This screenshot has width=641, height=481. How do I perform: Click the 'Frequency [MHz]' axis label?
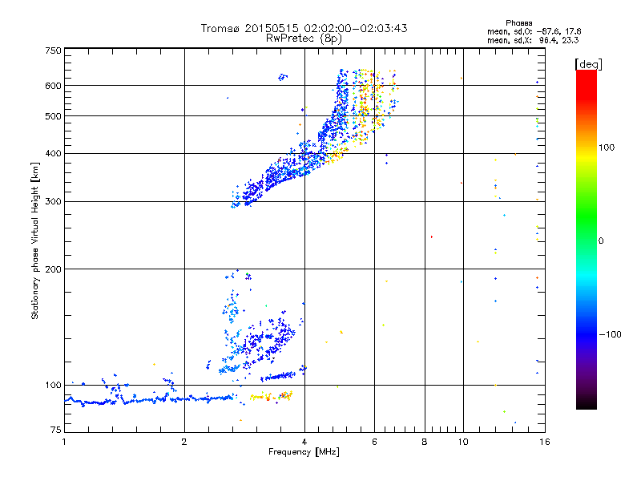304,452
